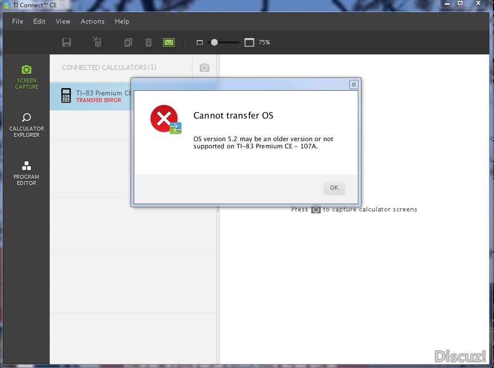
Task: Minimize the TI Connect CE window
Action: [447, 3]
